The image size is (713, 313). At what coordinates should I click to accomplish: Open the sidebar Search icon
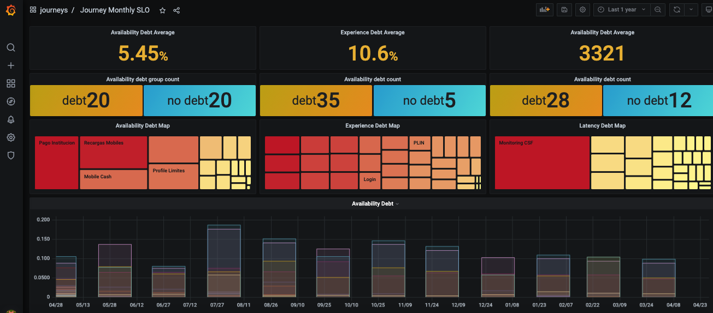click(10, 47)
